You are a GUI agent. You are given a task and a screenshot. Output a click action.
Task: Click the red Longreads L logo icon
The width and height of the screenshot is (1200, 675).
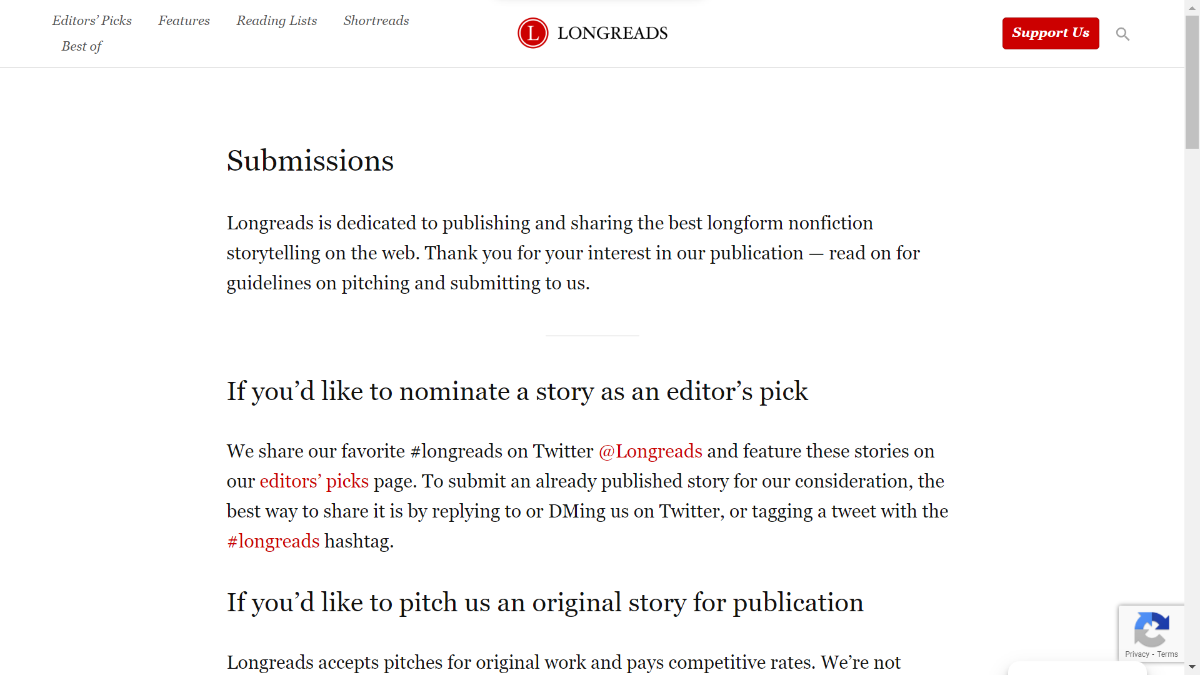click(x=532, y=33)
